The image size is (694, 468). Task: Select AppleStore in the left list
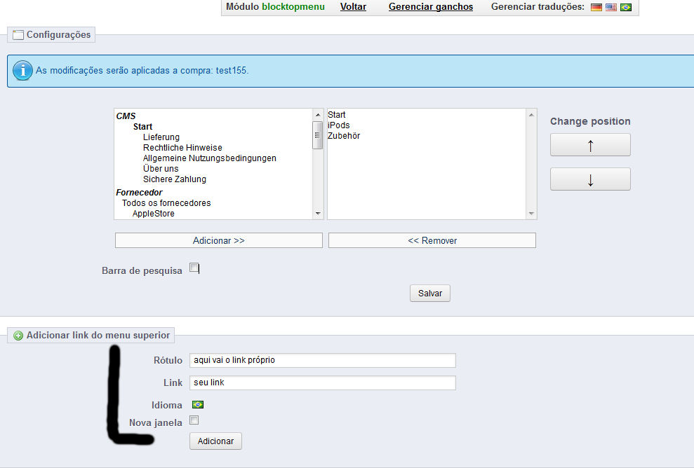coord(153,214)
